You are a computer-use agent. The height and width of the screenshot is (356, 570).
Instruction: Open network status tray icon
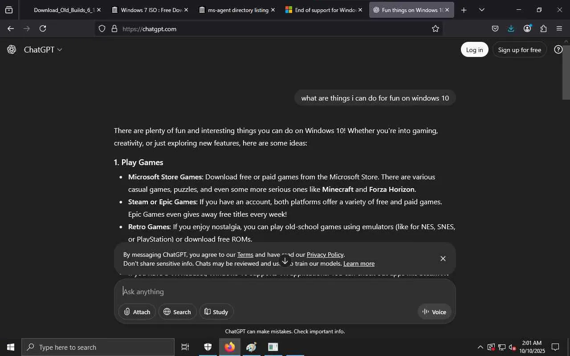pos(502,347)
